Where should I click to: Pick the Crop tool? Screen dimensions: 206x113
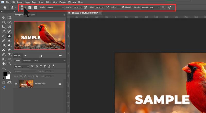pos(3,27)
